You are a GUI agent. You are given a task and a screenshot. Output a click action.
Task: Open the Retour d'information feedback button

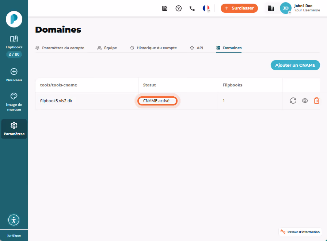pos(300,232)
